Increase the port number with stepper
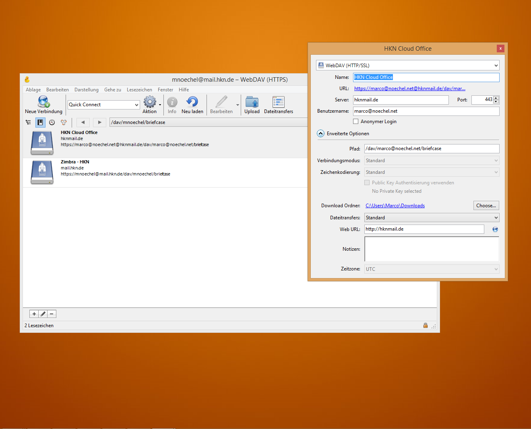The height and width of the screenshot is (429, 531). point(496,98)
